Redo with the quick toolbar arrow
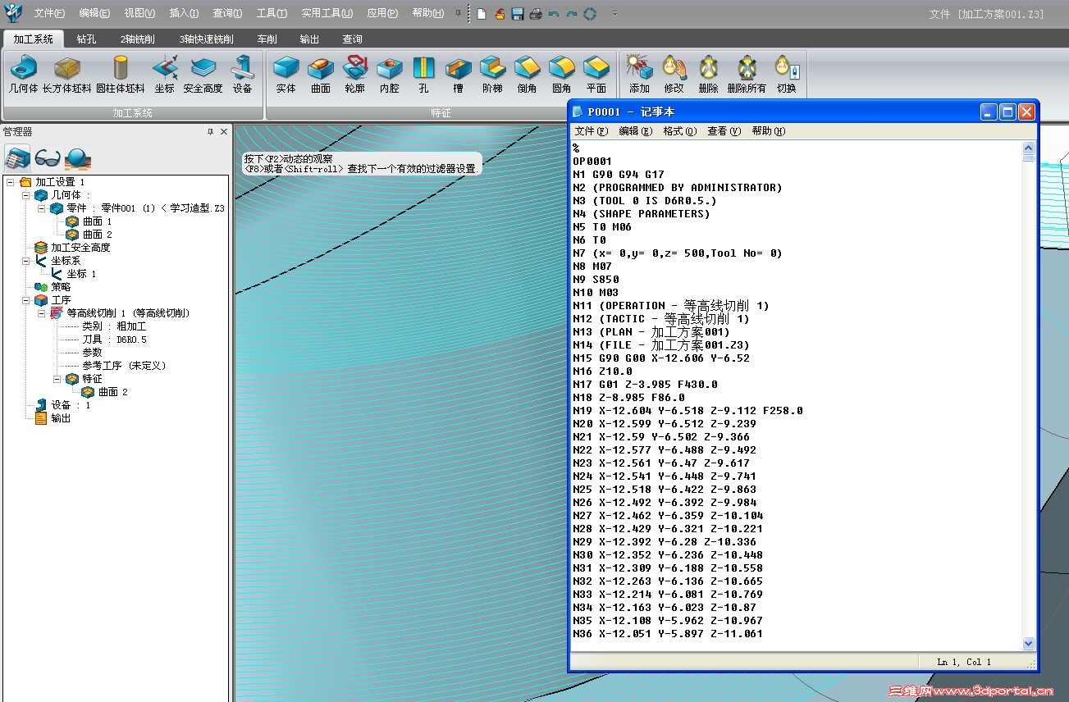This screenshot has height=702, width=1069. pyautogui.click(x=572, y=14)
